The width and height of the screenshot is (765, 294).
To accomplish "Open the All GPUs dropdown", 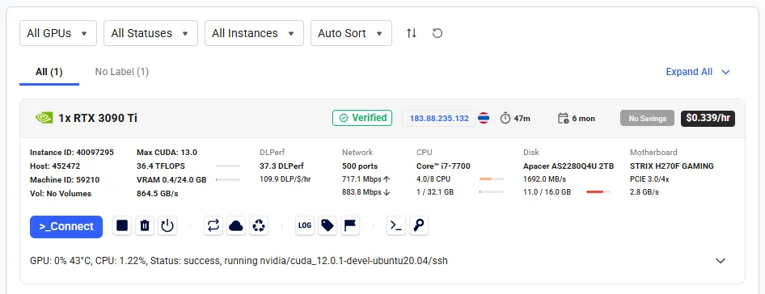I will pyautogui.click(x=58, y=33).
